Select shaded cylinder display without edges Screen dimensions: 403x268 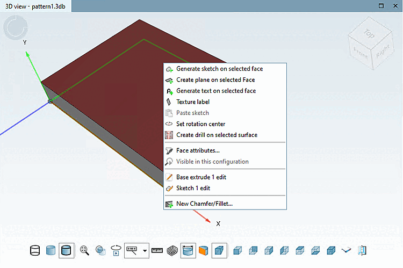51,250
